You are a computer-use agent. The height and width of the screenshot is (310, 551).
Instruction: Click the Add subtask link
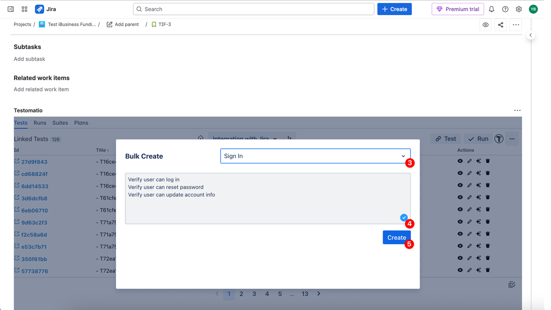click(29, 59)
